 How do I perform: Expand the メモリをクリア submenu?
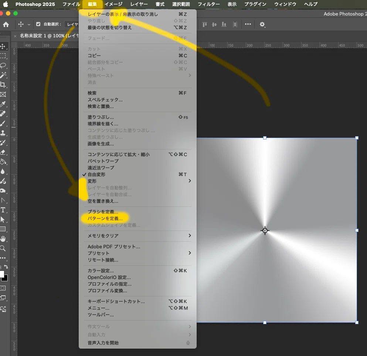pyautogui.click(x=137, y=235)
